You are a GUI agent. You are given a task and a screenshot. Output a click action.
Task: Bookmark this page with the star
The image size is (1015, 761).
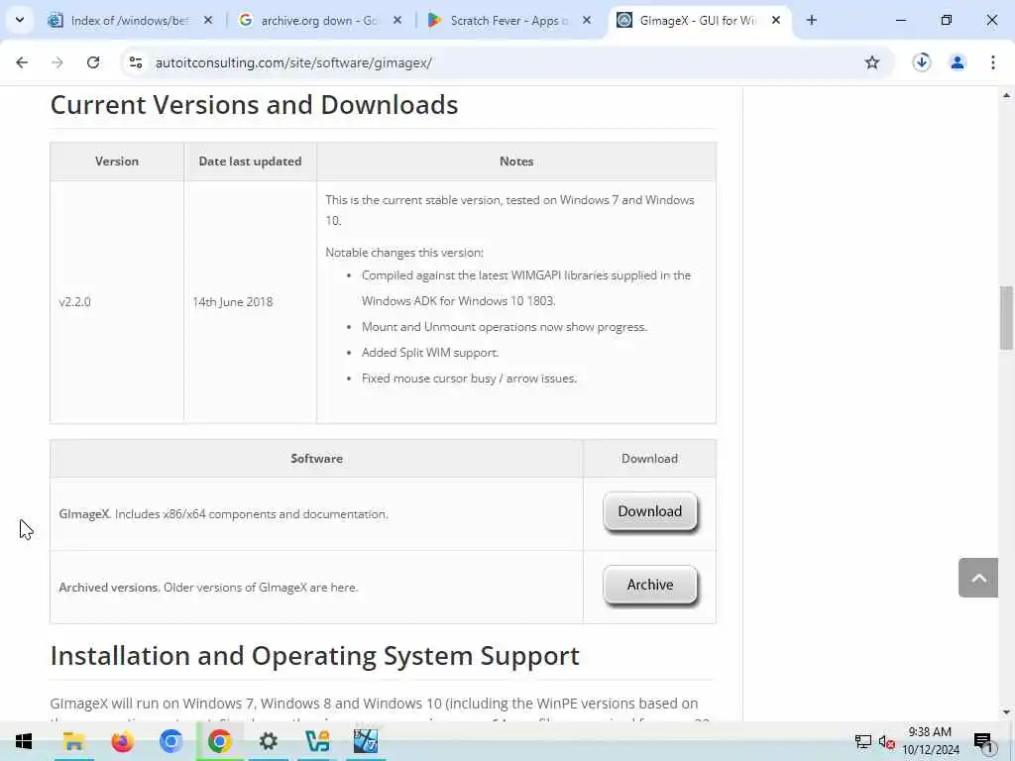pos(872,62)
